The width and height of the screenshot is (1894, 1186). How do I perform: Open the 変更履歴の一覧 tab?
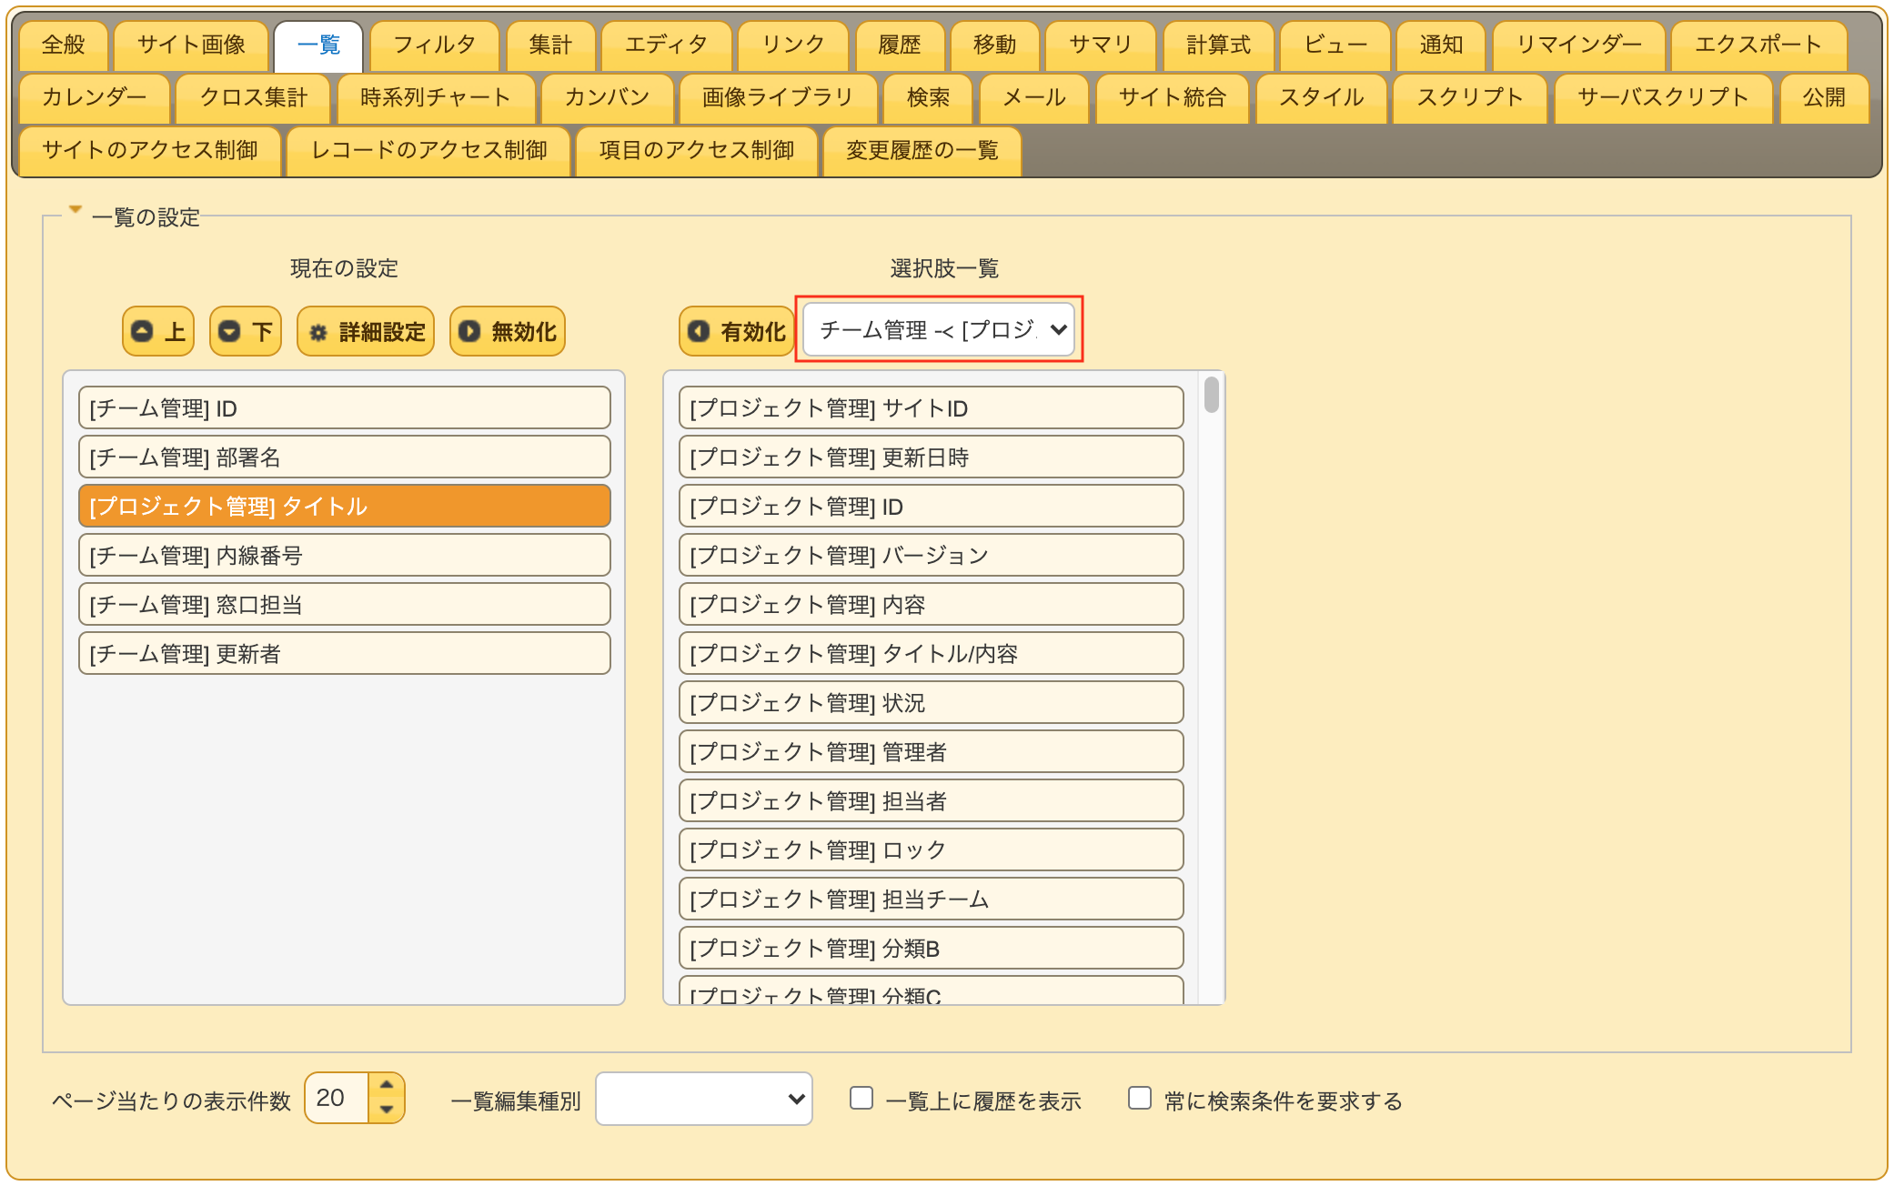[x=922, y=151]
